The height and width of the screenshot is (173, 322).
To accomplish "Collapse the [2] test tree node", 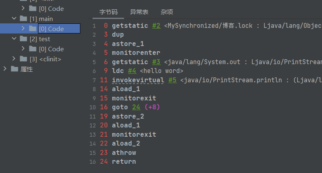I will point(14,38).
